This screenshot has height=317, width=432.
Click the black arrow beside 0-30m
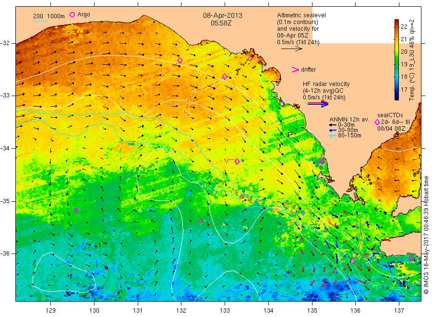click(x=333, y=125)
